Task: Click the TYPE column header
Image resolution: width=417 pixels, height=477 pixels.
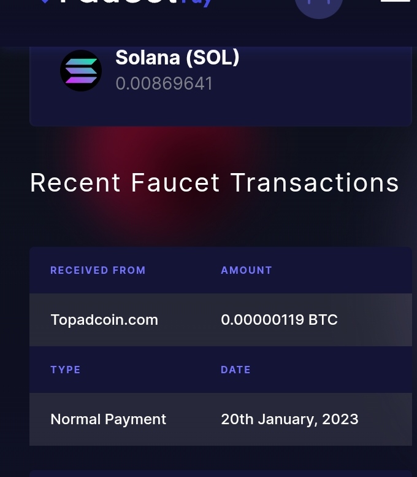Action: [x=66, y=370]
